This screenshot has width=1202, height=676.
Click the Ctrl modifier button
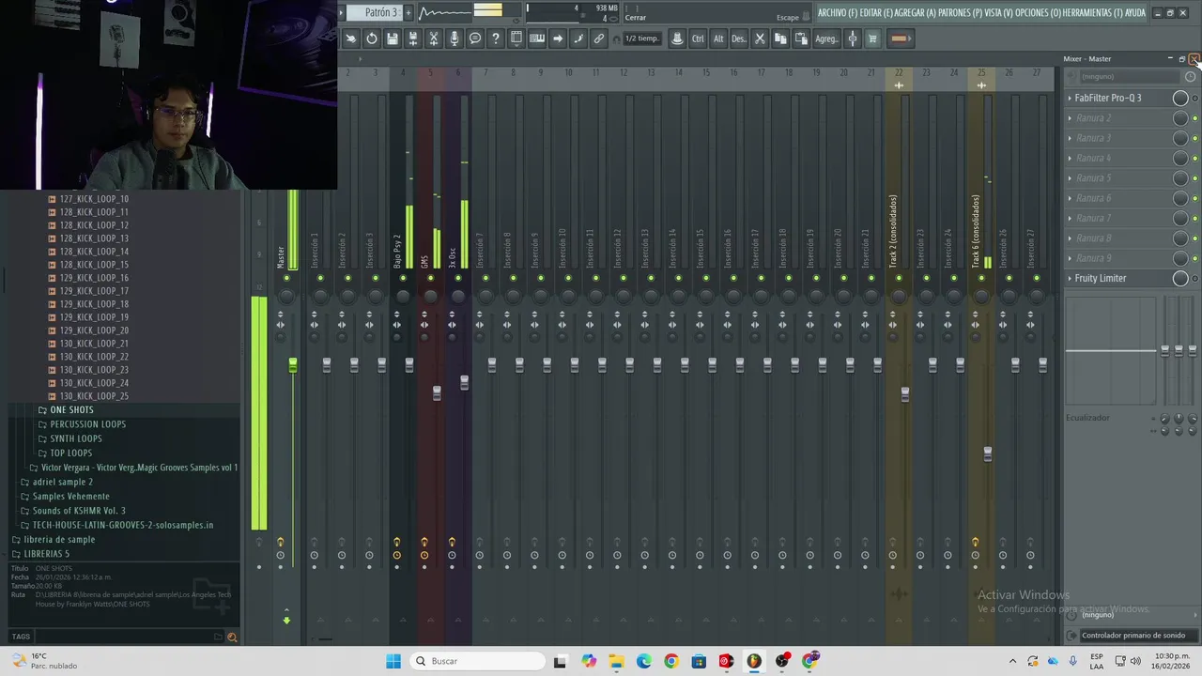point(698,38)
